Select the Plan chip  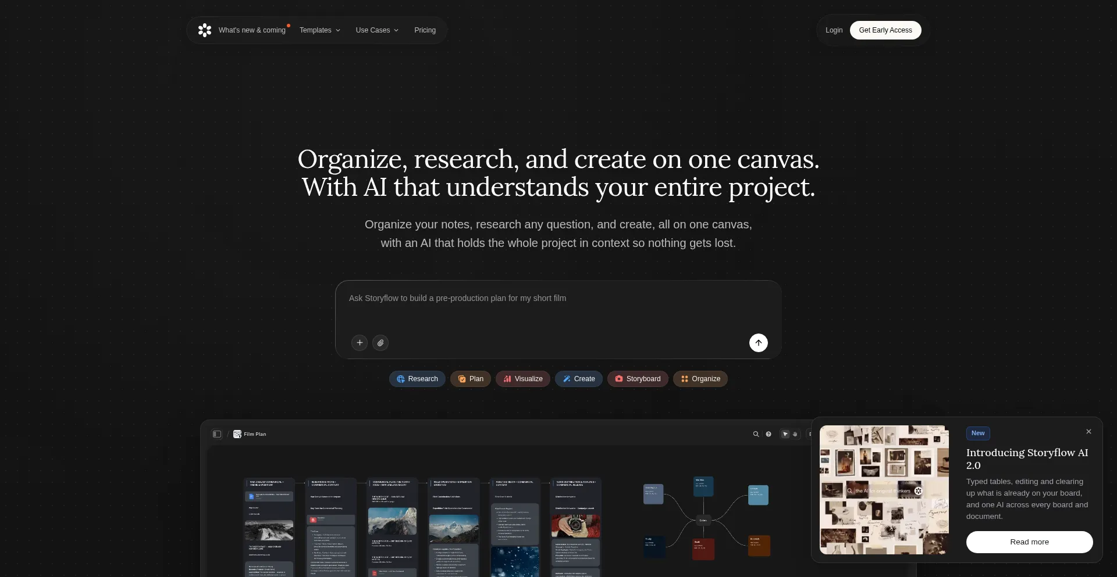point(471,379)
